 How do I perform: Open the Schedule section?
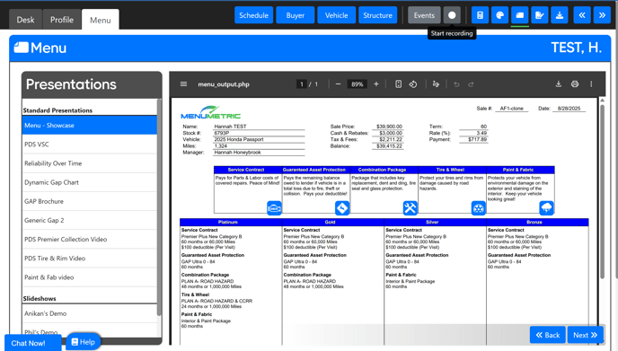point(253,15)
